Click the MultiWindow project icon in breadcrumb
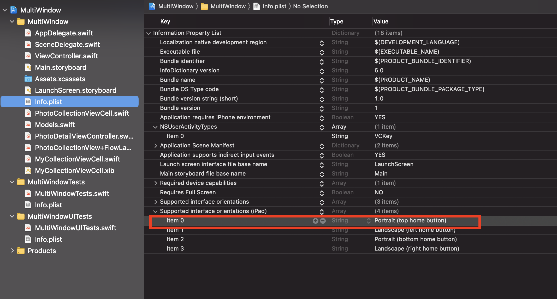Image resolution: width=557 pixels, height=299 pixels. click(152, 6)
